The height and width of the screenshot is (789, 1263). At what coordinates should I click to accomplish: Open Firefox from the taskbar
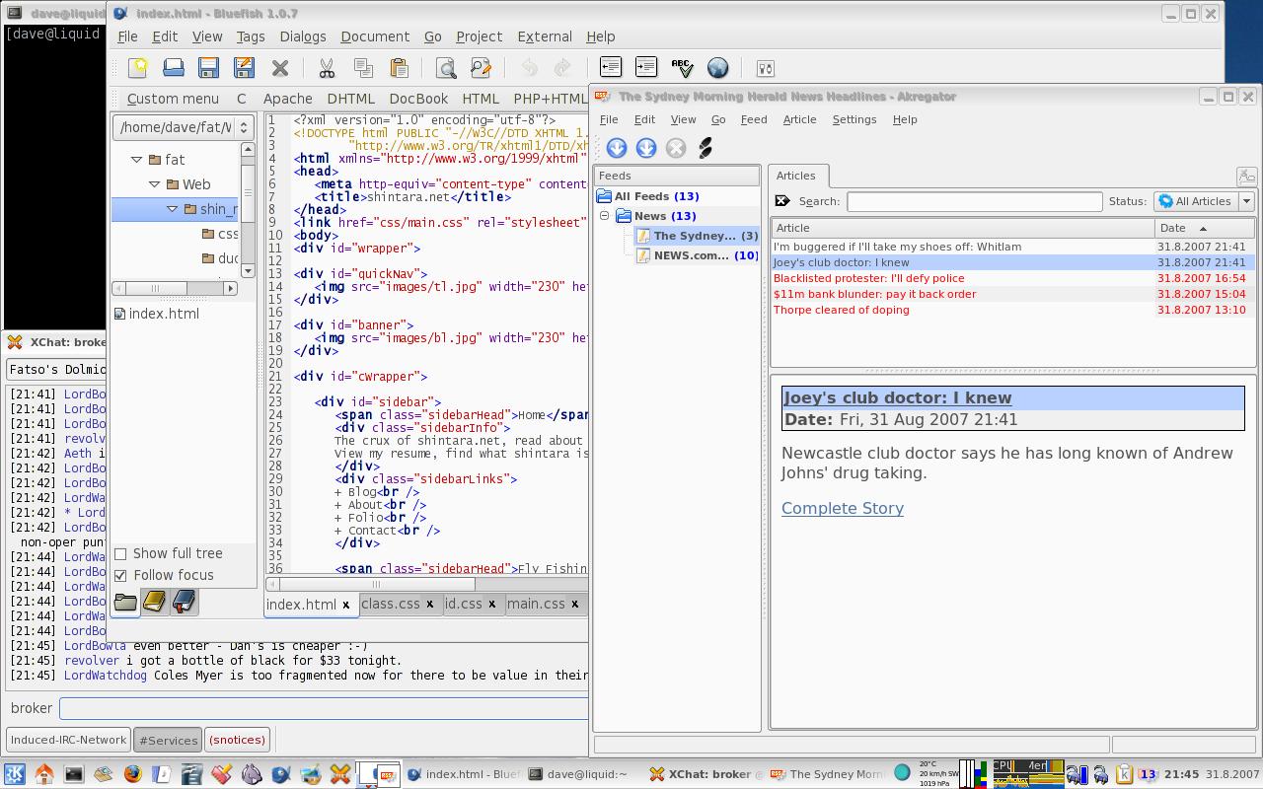coord(132,774)
